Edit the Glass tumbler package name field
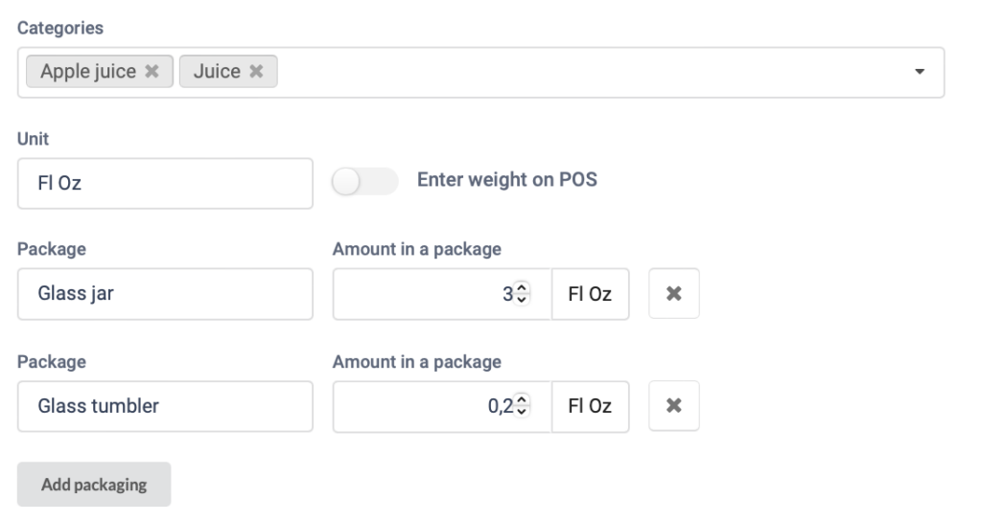The width and height of the screenshot is (982, 521). (165, 406)
